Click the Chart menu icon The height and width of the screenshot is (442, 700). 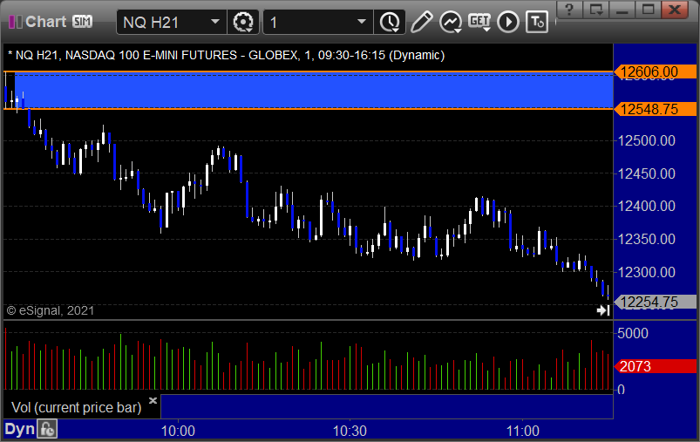click(x=15, y=22)
